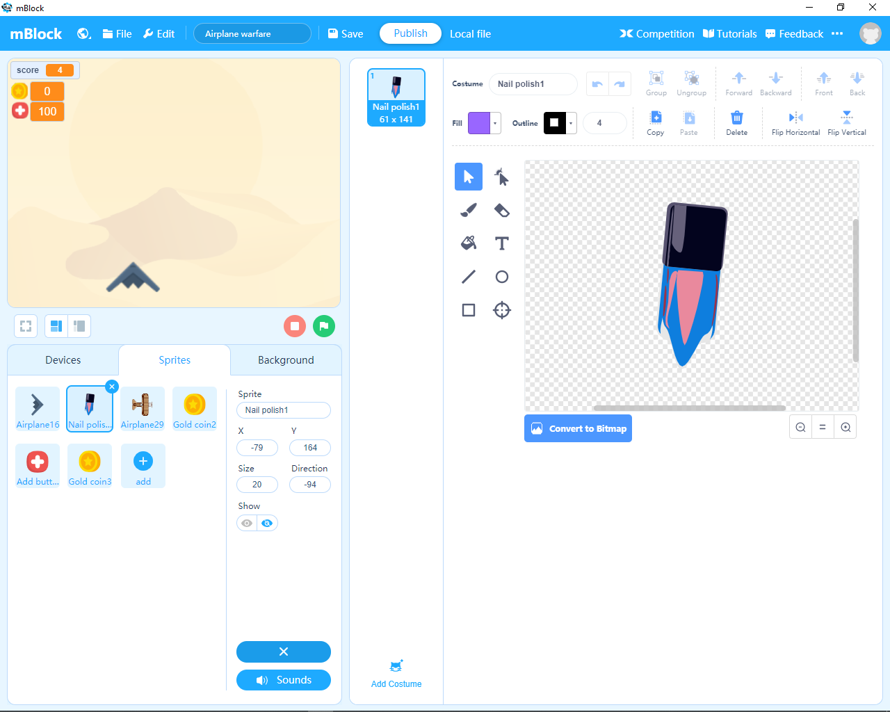This screenshot has width=890, height=712.
Task: Open the Sounds panel
Action: click(x=283, y=680)
